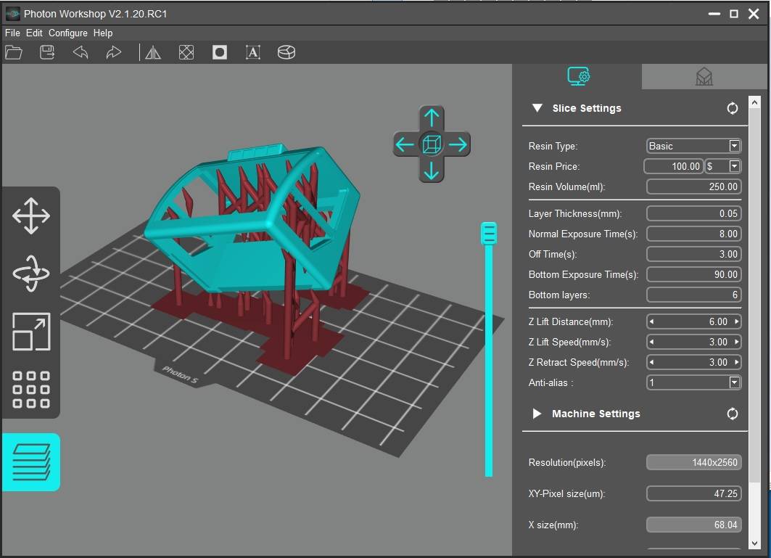Image resolution: width=771 pixels, height=558 pixels.
Task: Select the Mirror tool in toolbar
Action: click(x=153, y=52)
